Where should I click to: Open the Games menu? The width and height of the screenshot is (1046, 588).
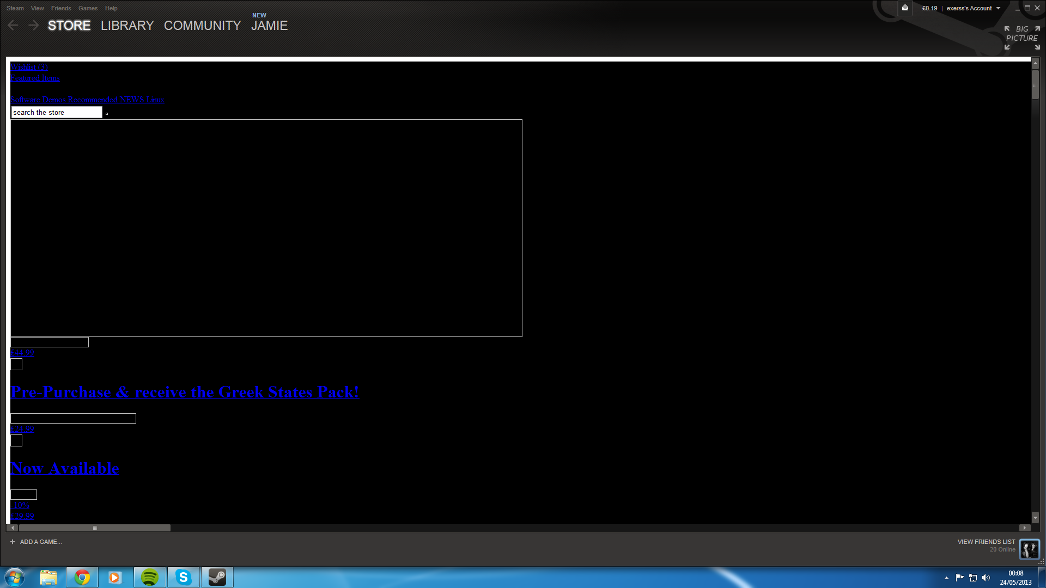click(88, 8)
